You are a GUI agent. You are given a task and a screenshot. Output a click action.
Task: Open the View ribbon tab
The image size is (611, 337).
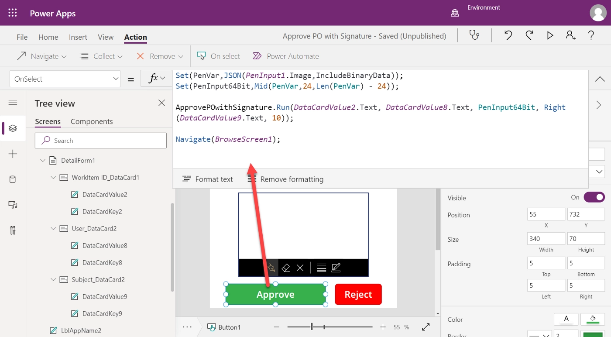106,37
